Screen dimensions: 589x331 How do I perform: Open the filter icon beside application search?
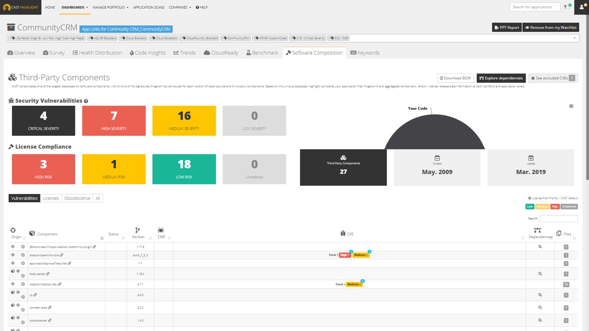pos(566,7)
